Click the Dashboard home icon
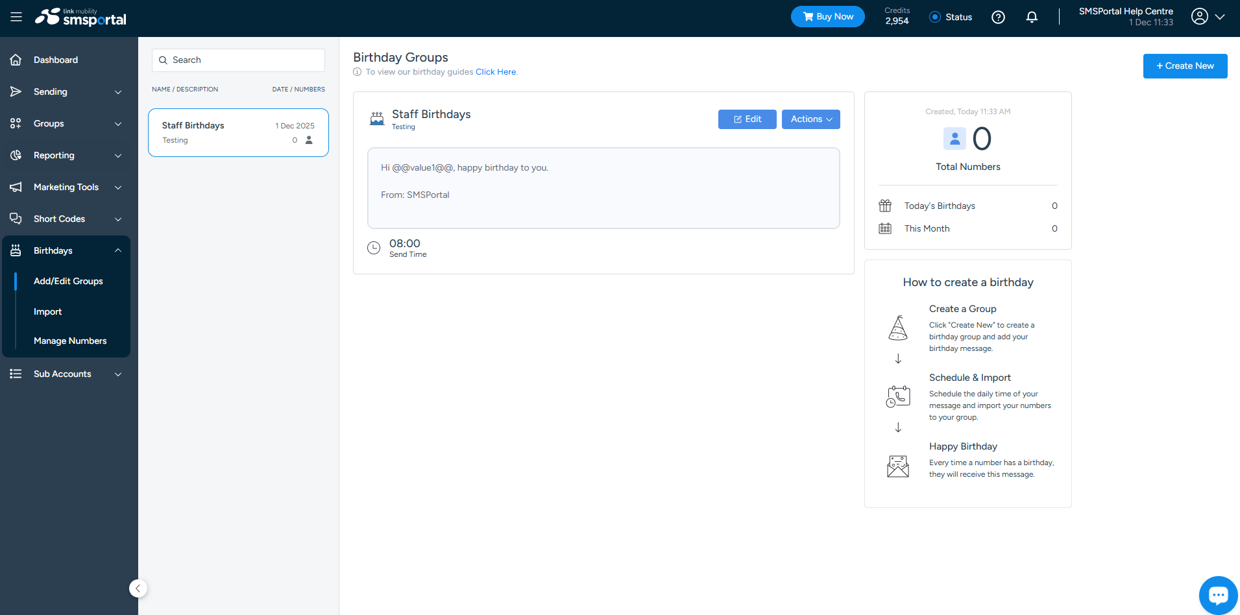 [x=16, y=60]
